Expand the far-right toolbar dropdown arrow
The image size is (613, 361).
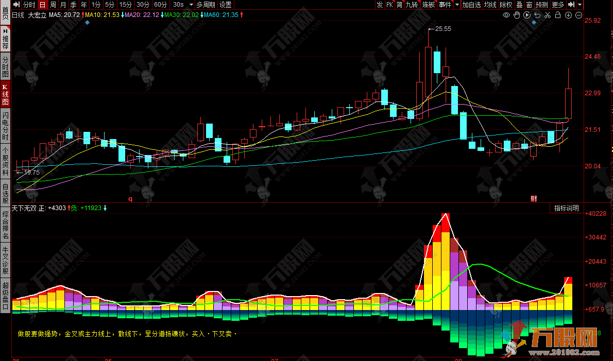[580, 5]
